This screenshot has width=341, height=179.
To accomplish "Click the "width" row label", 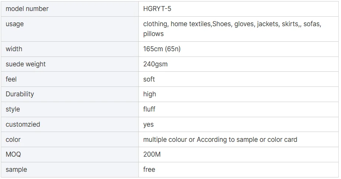I will click(x=14, y=49).
